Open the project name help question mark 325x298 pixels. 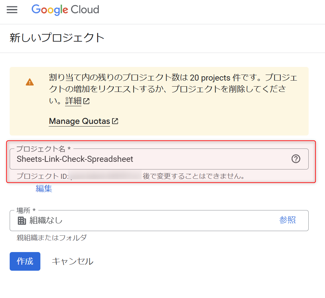point(296,159)
